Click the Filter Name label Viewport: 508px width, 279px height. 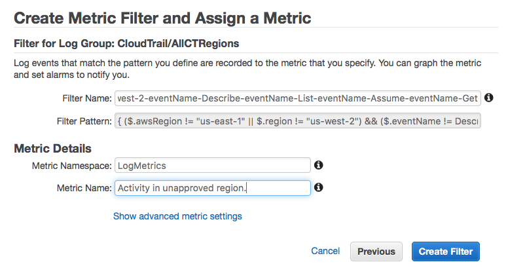(x=87, y=98)
